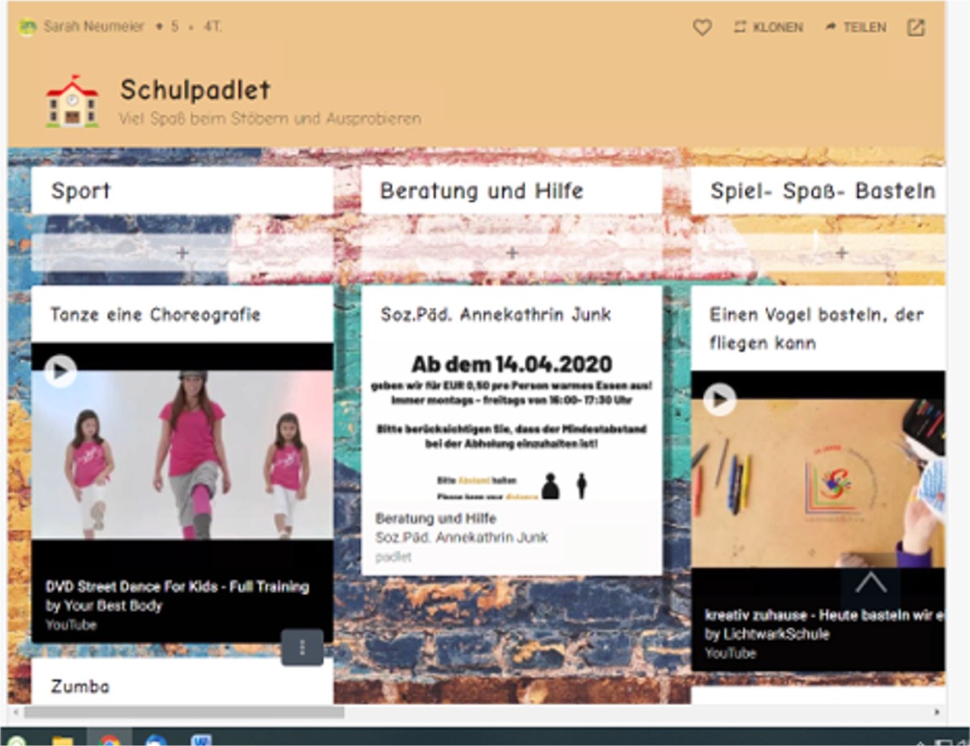The image size is (970, 746).
Task: Click the KLONEN remake button
Action: click(768, 28)
